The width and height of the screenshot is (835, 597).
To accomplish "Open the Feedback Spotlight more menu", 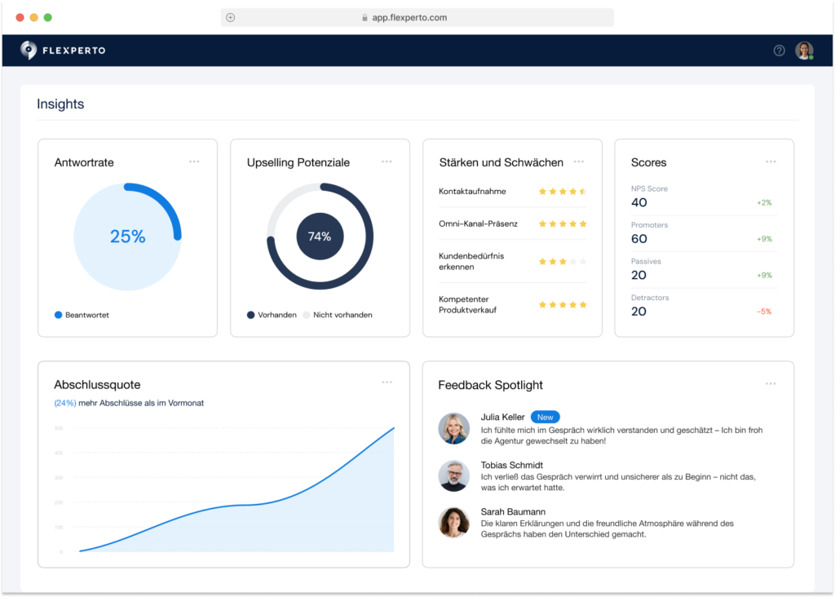I will pyautogui.click(x=771, y=383).
